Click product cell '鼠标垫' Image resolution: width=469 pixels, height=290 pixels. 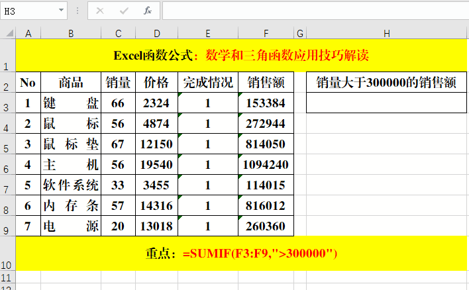coord(71,144)
